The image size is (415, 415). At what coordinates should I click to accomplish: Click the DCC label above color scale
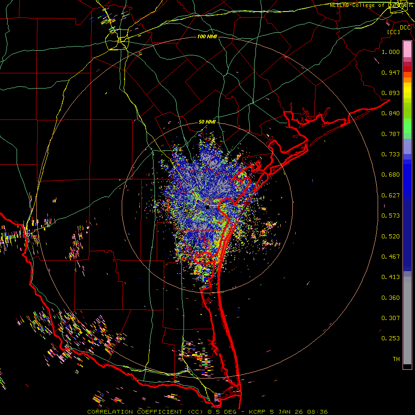click(405, 28)
